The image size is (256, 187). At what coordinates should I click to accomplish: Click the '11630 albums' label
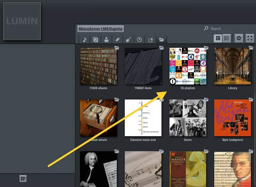(98, 88)
